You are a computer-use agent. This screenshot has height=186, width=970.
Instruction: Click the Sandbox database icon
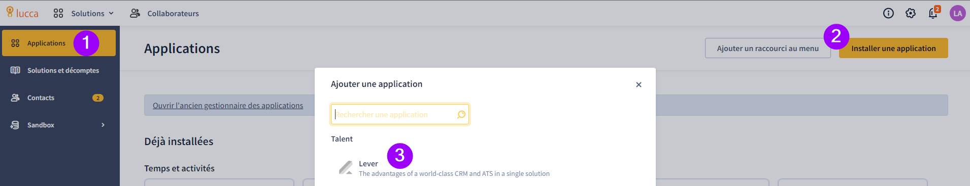[x=15, y=125]
